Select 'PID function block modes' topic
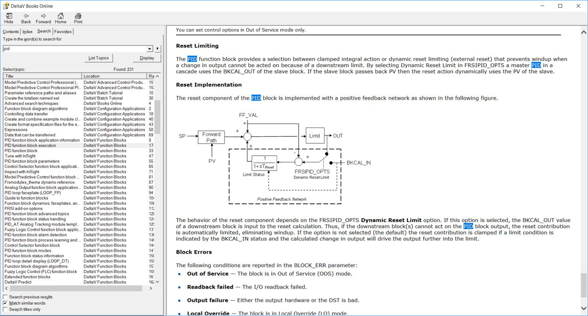The image size is (588, 316). coord(28,251)
